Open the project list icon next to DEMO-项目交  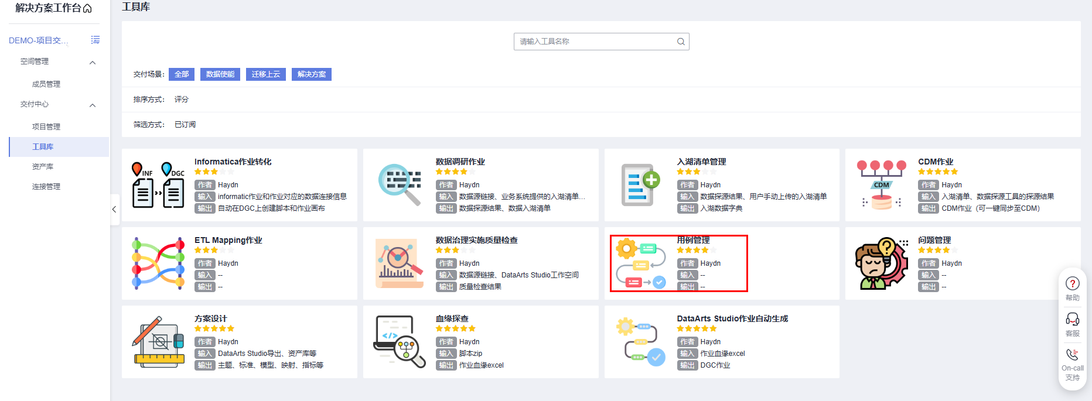click(x=95, y=40)
